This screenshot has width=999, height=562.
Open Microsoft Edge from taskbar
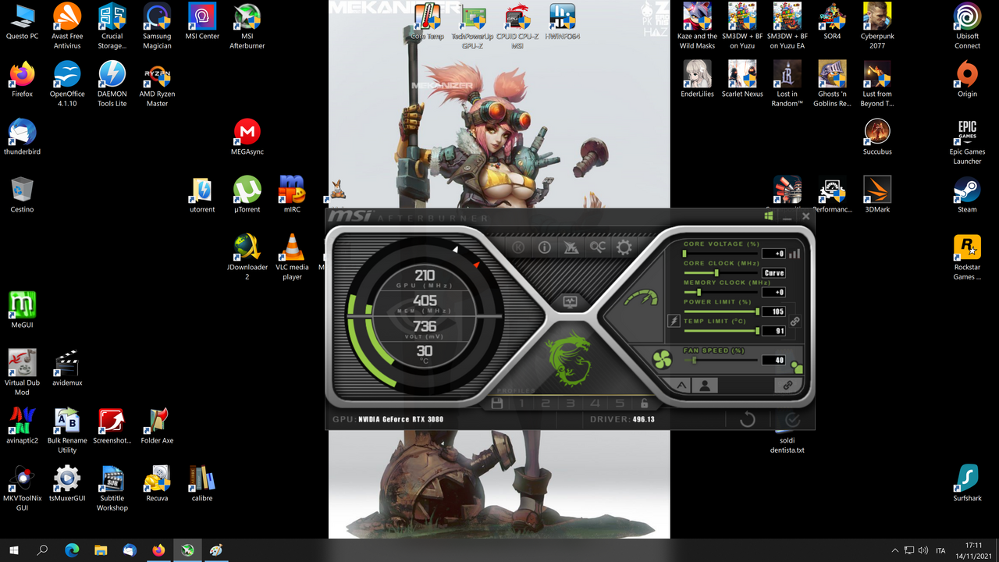72,550
